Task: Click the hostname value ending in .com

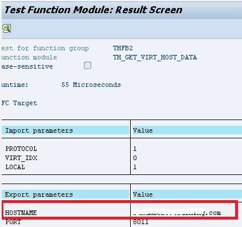Action: pos(177,213)
